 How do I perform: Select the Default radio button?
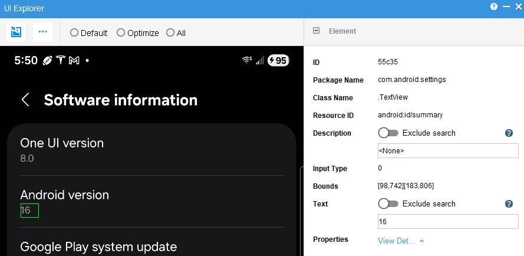point(74,33)
